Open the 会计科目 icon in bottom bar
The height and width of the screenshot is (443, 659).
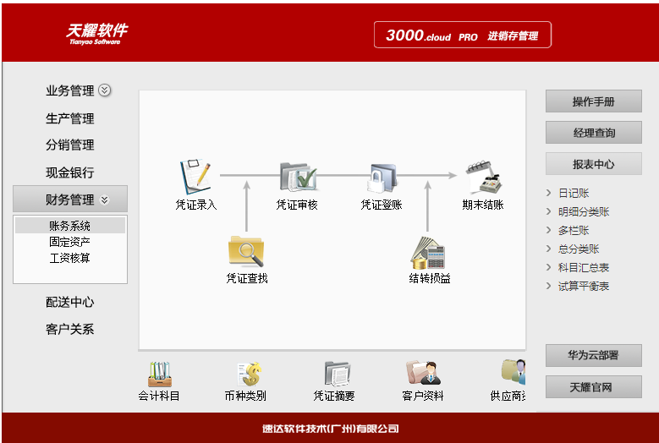click(159, 374)
